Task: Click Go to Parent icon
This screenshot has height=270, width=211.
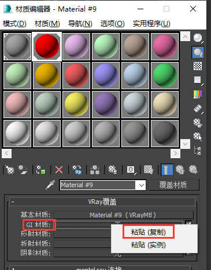Action: [x=180, y=170]
